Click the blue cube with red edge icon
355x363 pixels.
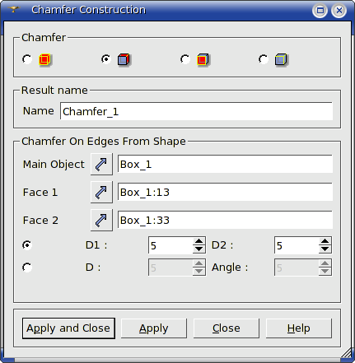click(124, 59)
